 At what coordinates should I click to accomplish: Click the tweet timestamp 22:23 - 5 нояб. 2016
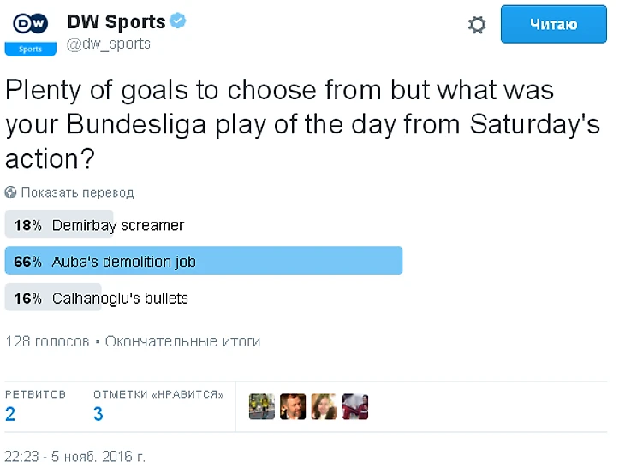point(74,456)
